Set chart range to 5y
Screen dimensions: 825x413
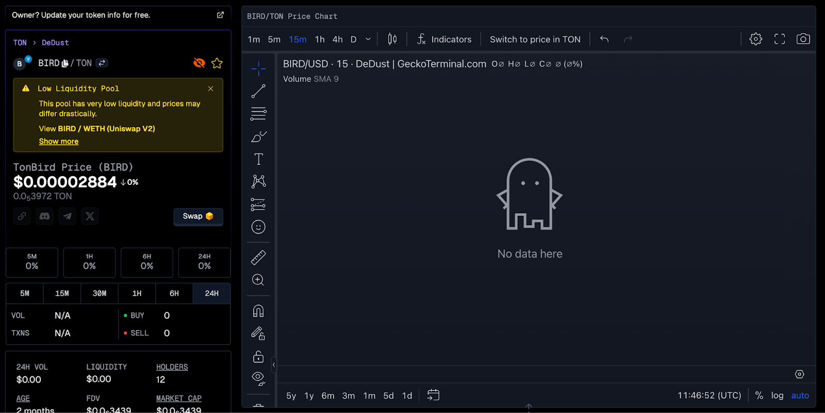(x=291, y=395)
